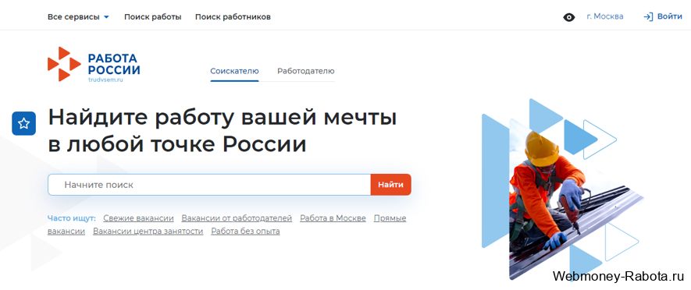Expand the Все сервисы dropdown
The height and width of the screenshot is (290, 691).
pyautogui.click(x=78, y=17)
